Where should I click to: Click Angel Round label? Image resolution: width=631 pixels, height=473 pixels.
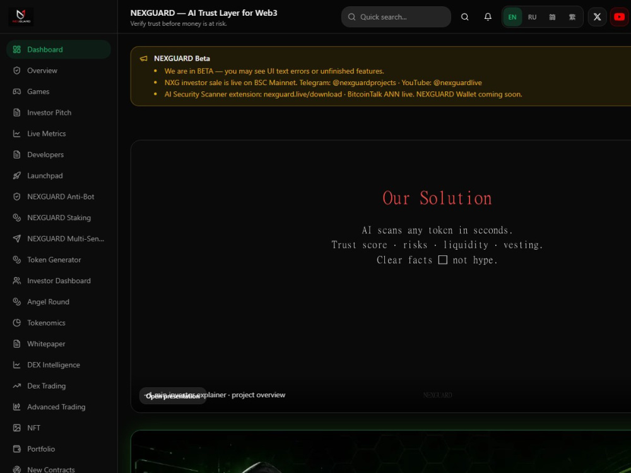coord(49,301)
